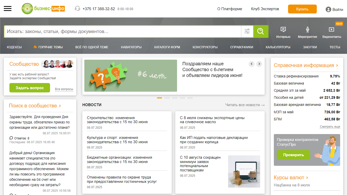The height and width of the screenshot is (195, 347).
Task: Click the Задать вопрос button
Action: (30, 88)
